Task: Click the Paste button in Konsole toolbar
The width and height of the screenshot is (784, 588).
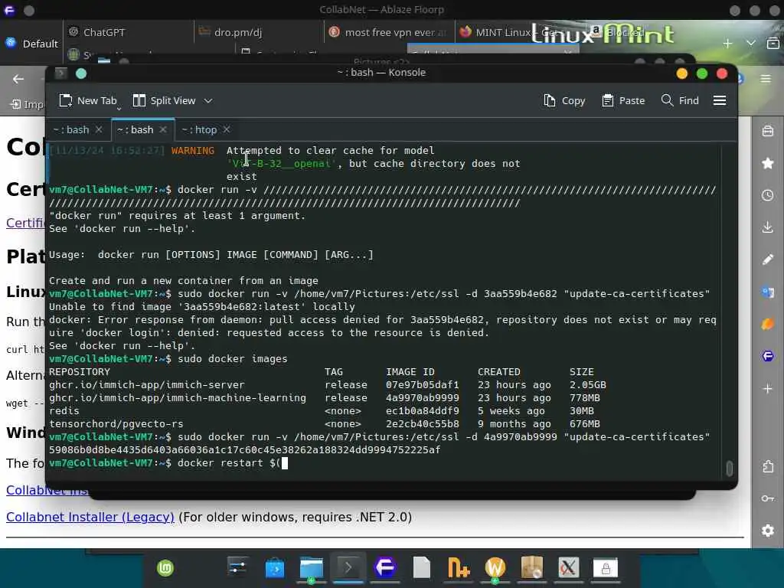Action: click(x=623, y=100)
